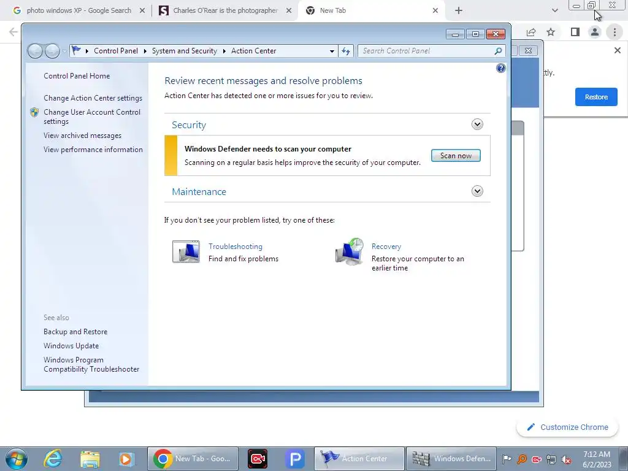
Task: Open Windows Update link
Action: [71, 346]
